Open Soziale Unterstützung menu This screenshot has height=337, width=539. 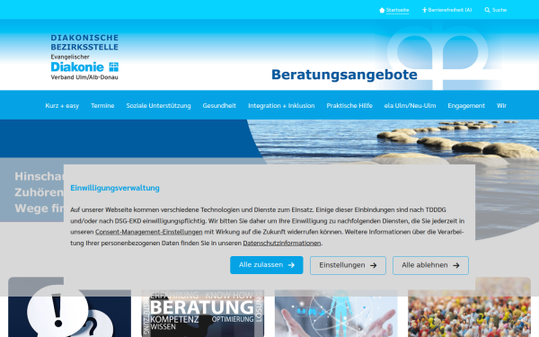158,105
